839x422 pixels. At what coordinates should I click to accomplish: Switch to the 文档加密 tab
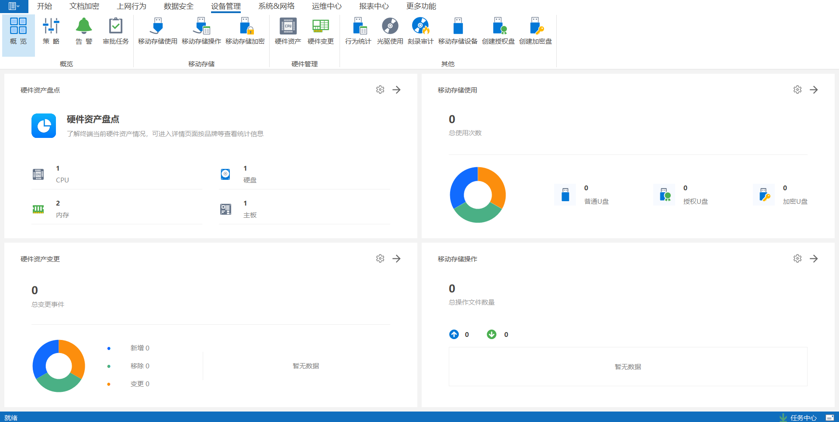tap(84, 6)
